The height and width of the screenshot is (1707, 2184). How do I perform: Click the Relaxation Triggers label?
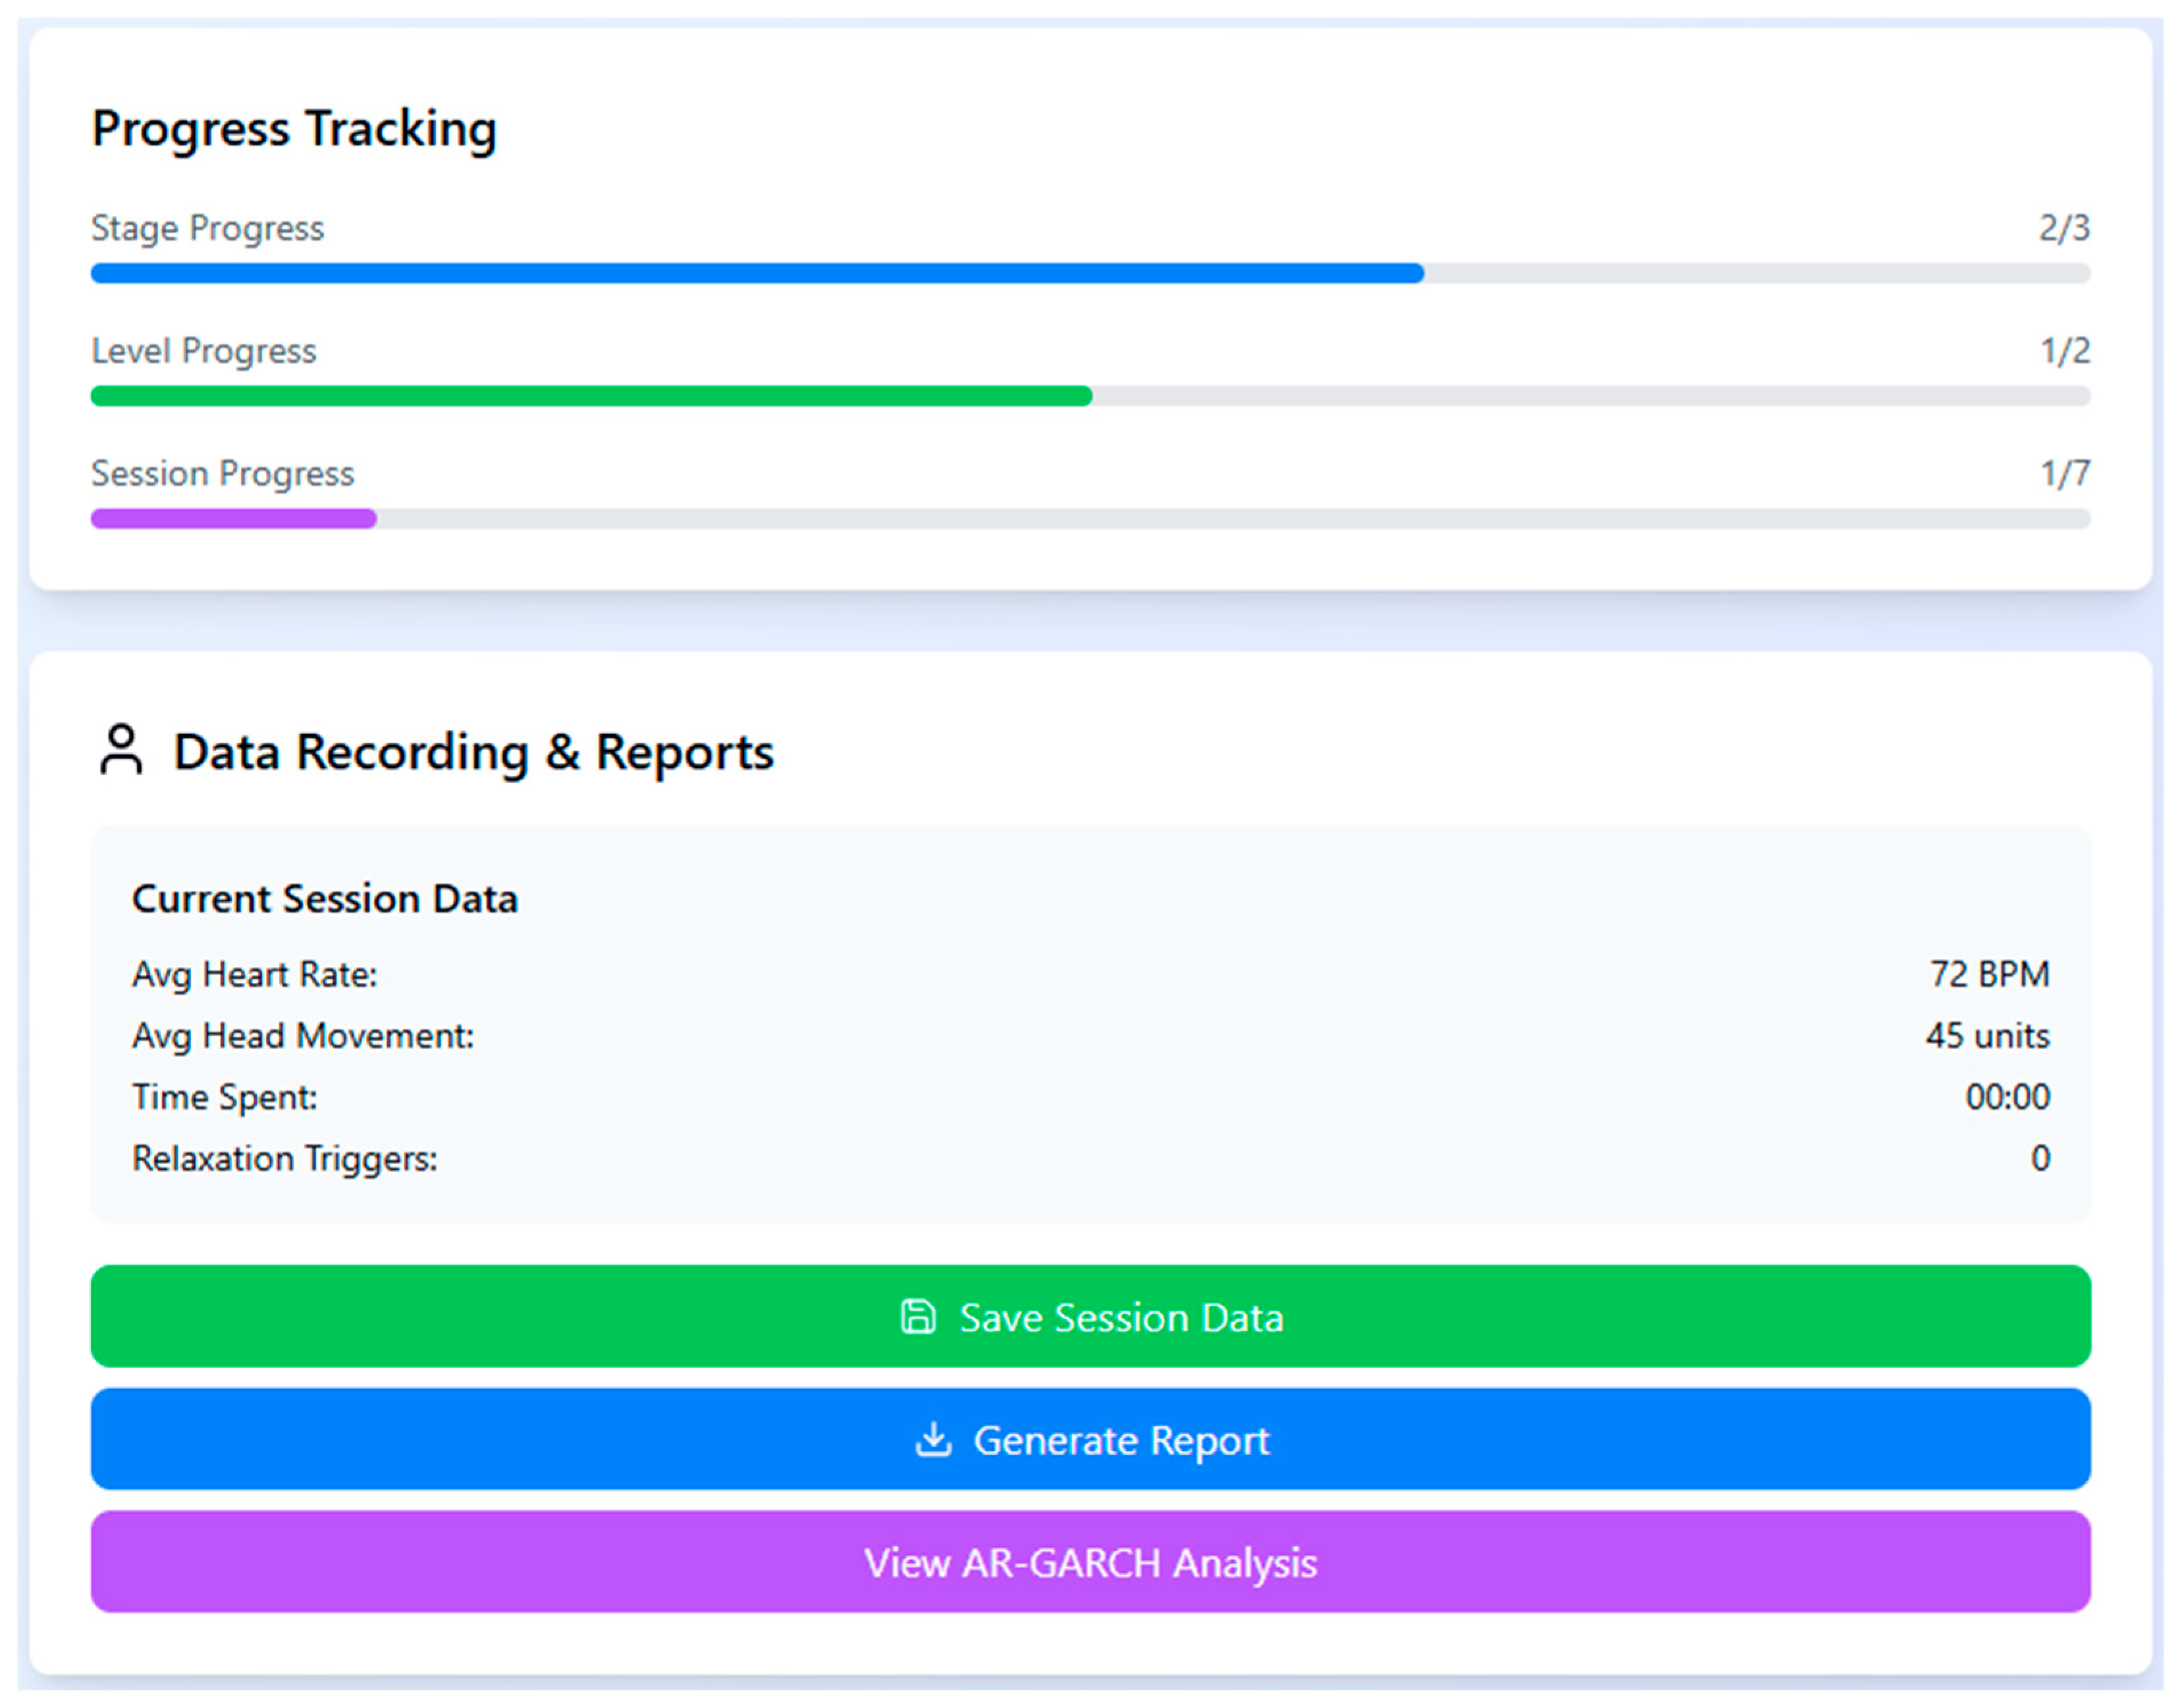pyautogui.click(x=285, y=1159)
